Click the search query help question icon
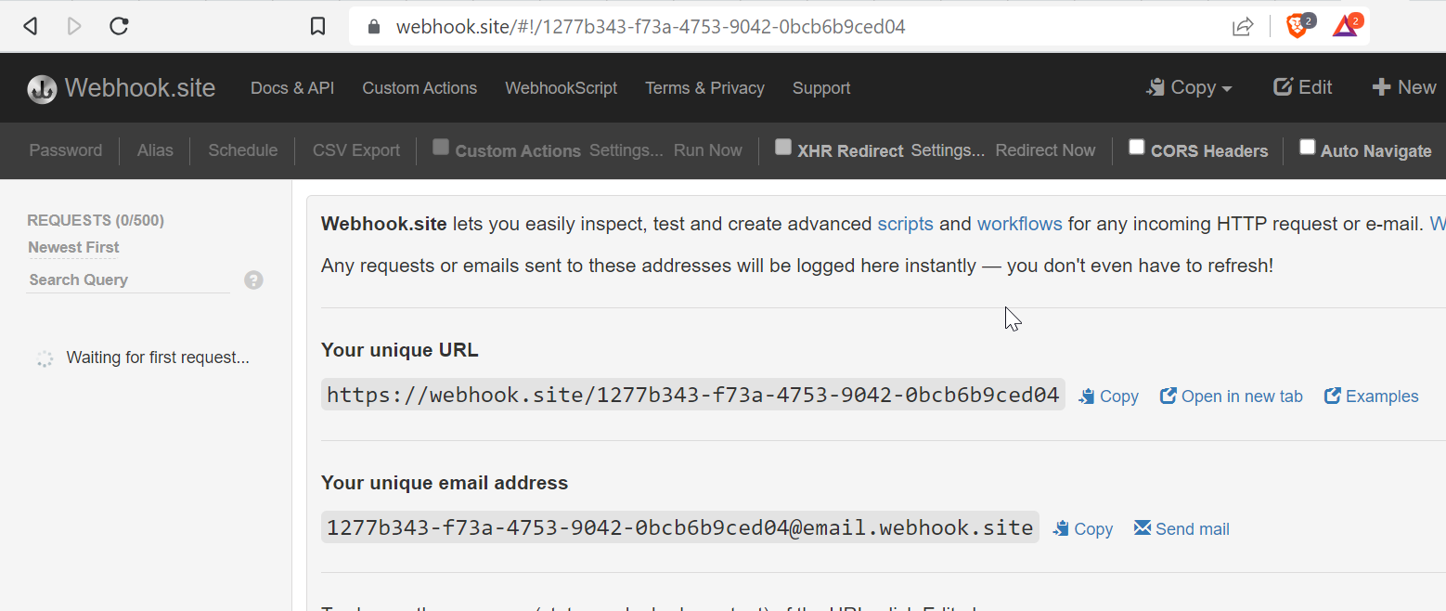The height and width of the screenshot is (611, 1446). point(253,280)
